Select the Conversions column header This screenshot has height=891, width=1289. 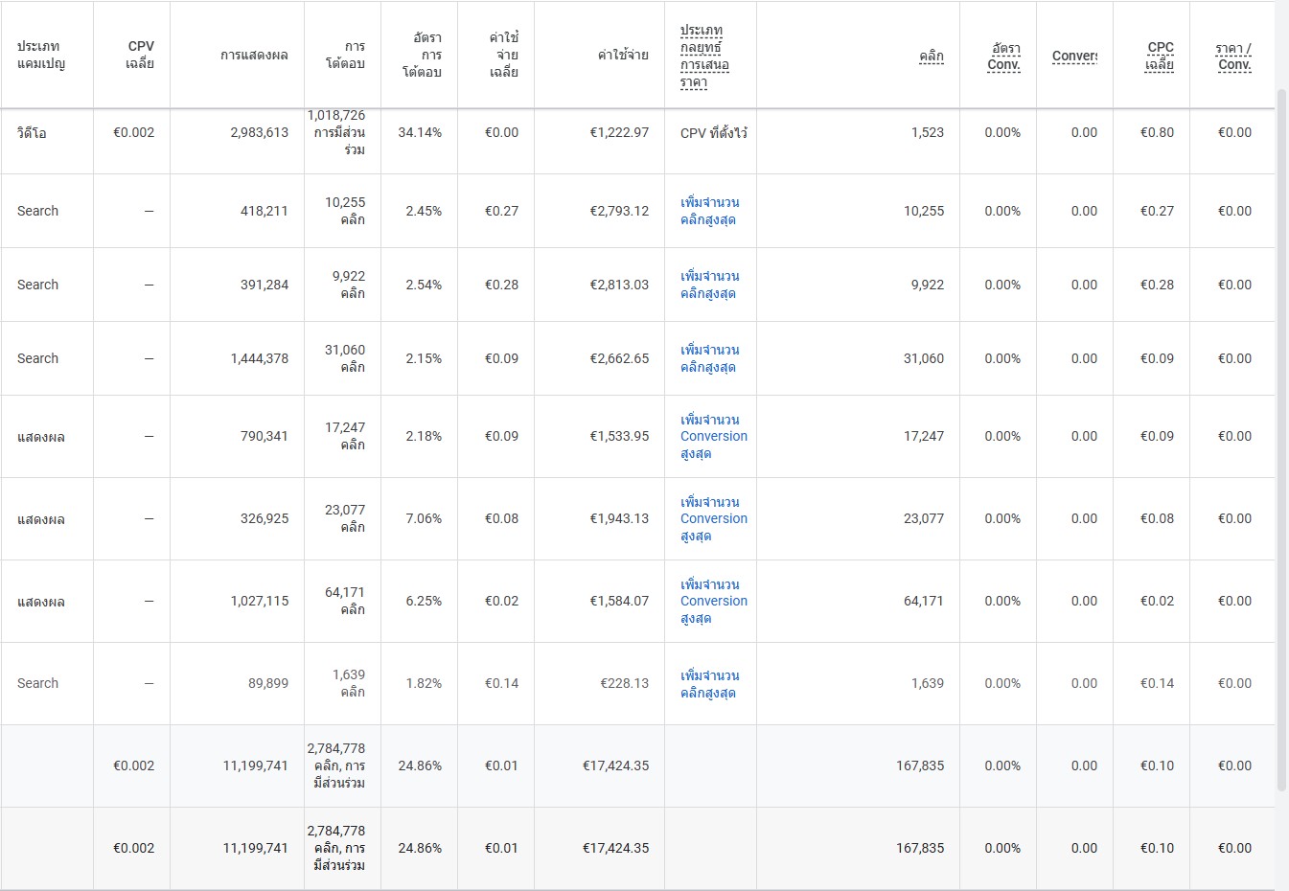1074,56
